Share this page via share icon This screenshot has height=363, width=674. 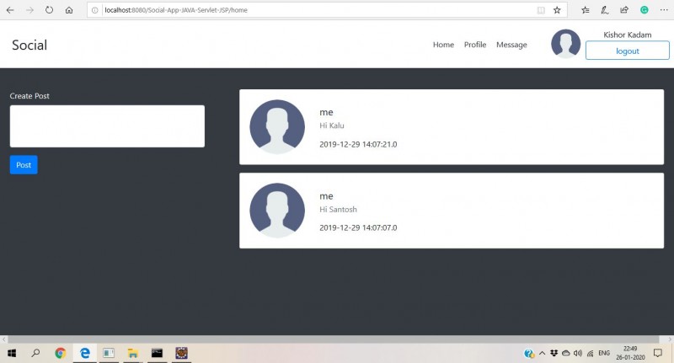point(624,10)
